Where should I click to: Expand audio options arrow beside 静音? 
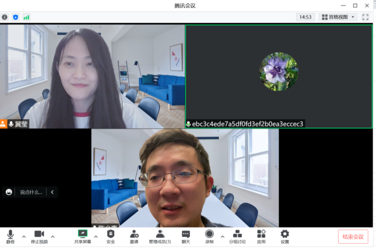tap(24, 237)
